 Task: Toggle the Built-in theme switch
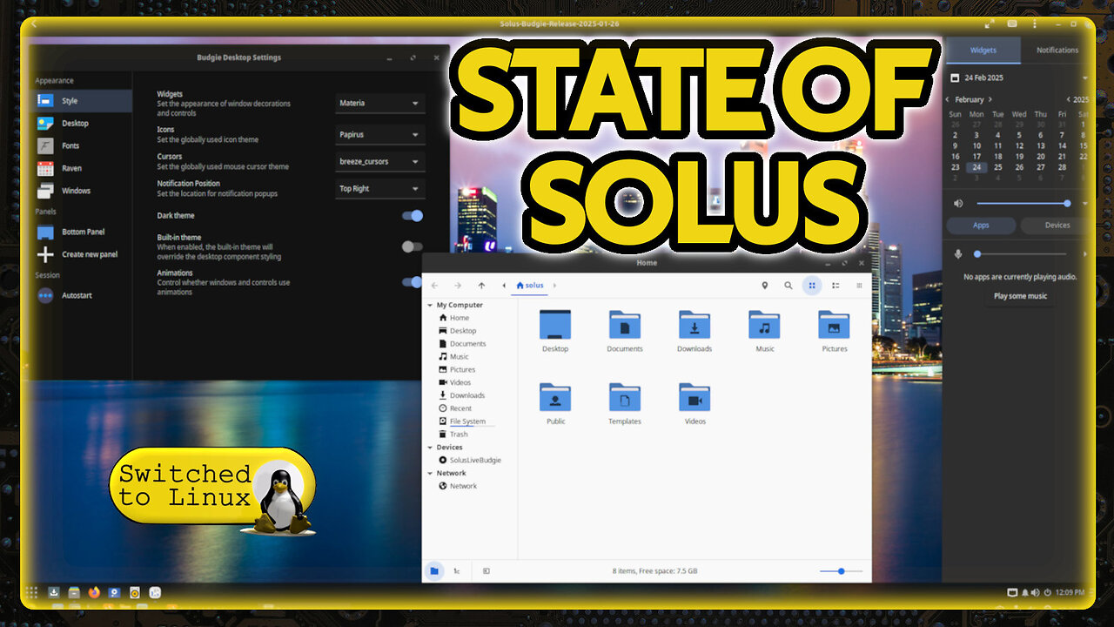(x=412, y=246)
